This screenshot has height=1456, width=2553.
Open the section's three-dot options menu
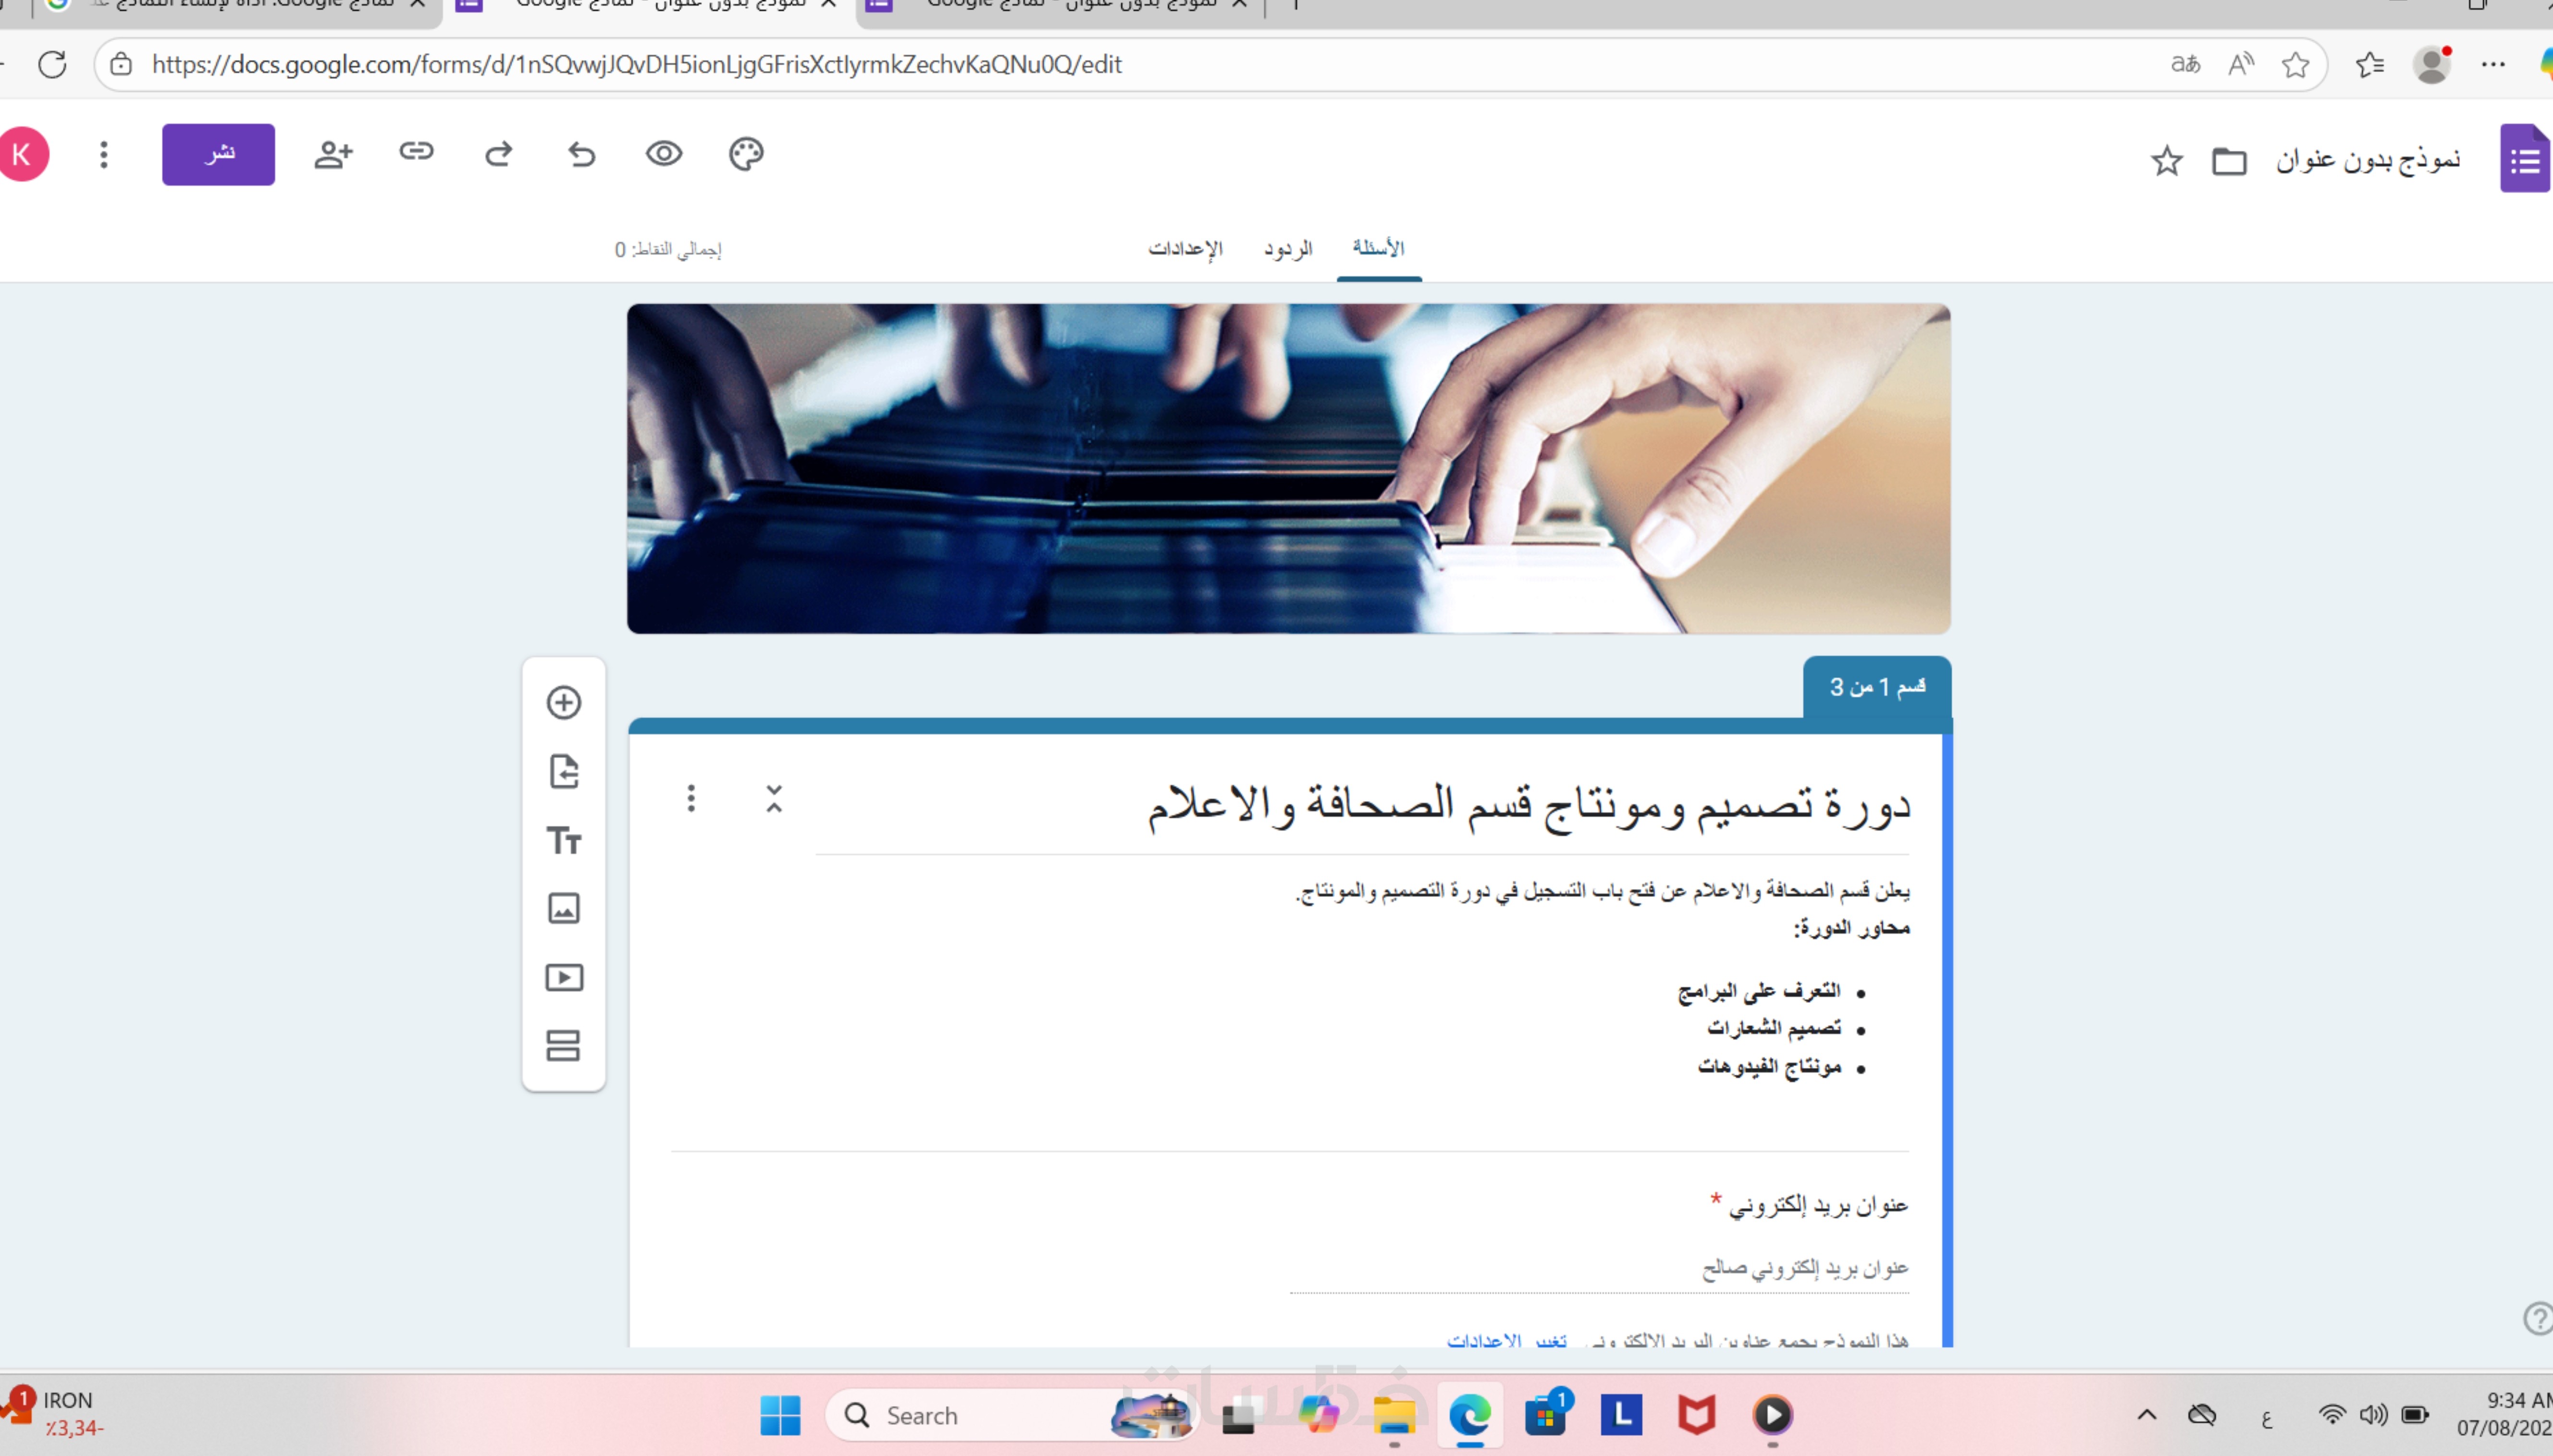pos(691,798)
